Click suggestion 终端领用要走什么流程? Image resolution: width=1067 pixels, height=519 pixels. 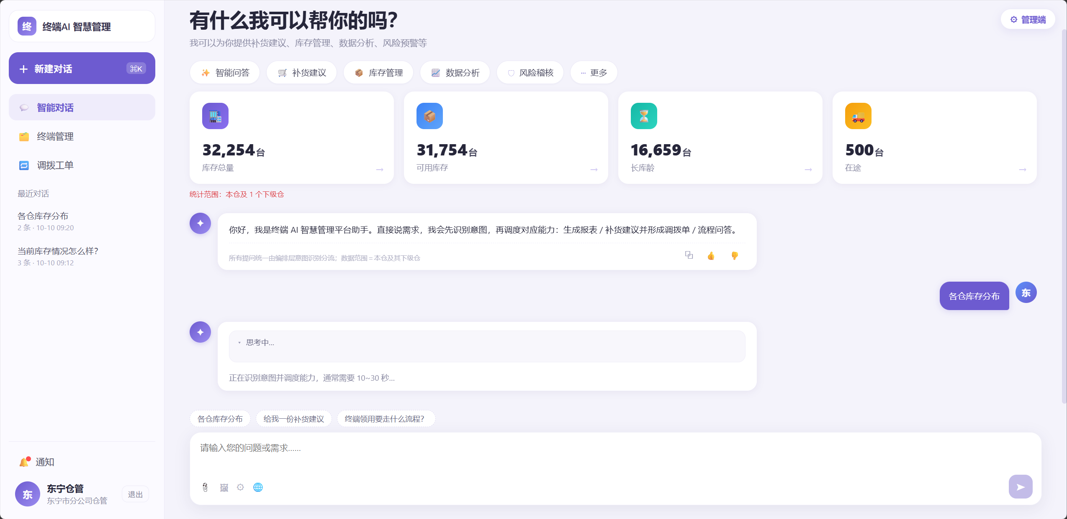(x=386, y=419)
